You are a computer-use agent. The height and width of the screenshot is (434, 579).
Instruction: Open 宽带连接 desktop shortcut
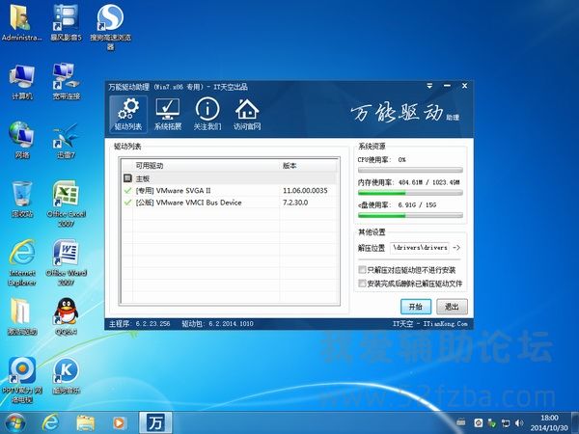coord(66,82)
